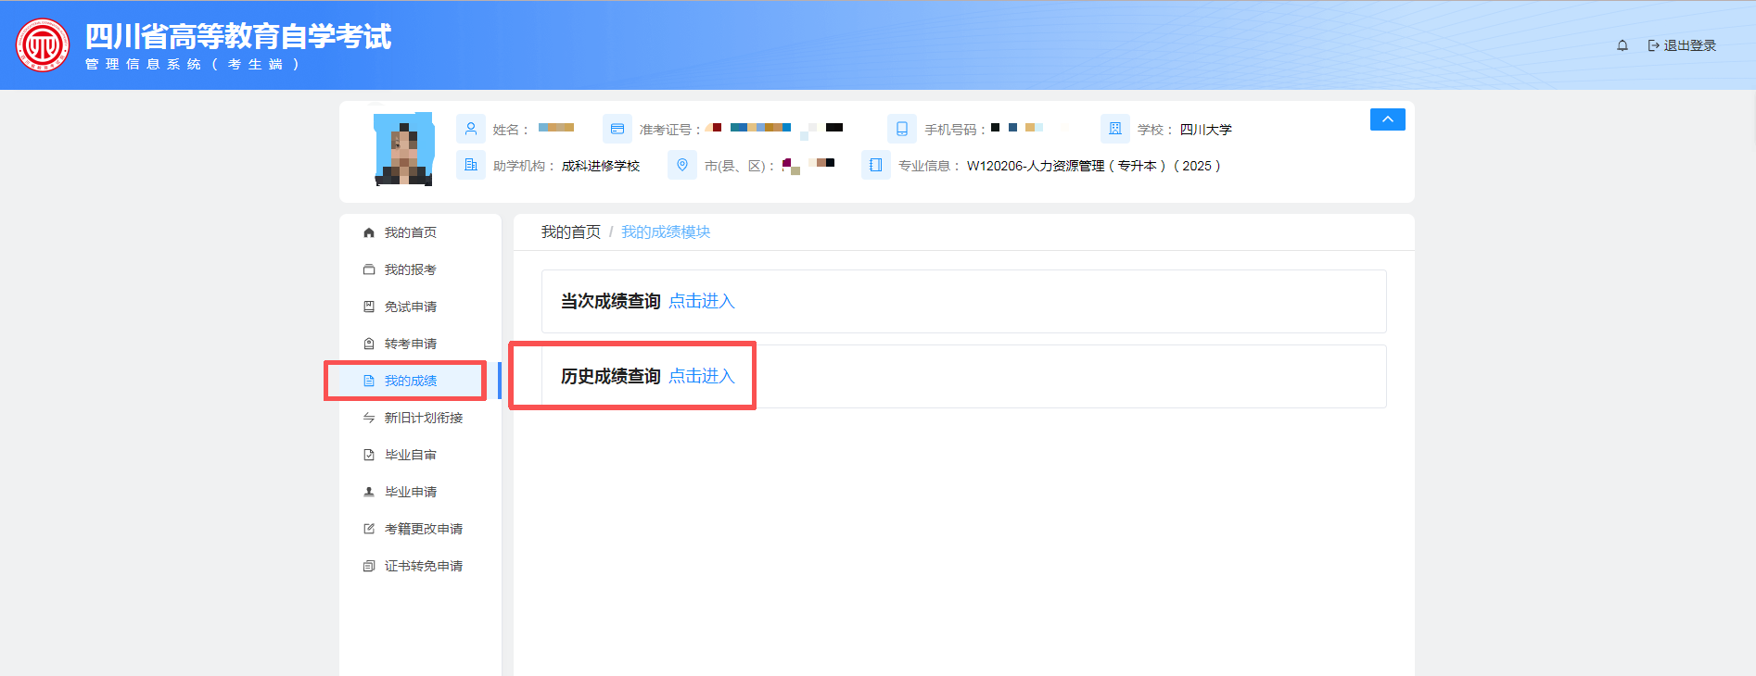Screen dimensions: 1756x676
Task: Collapse the student info panel with the chevron button
Action: [x=1387, y=119]
